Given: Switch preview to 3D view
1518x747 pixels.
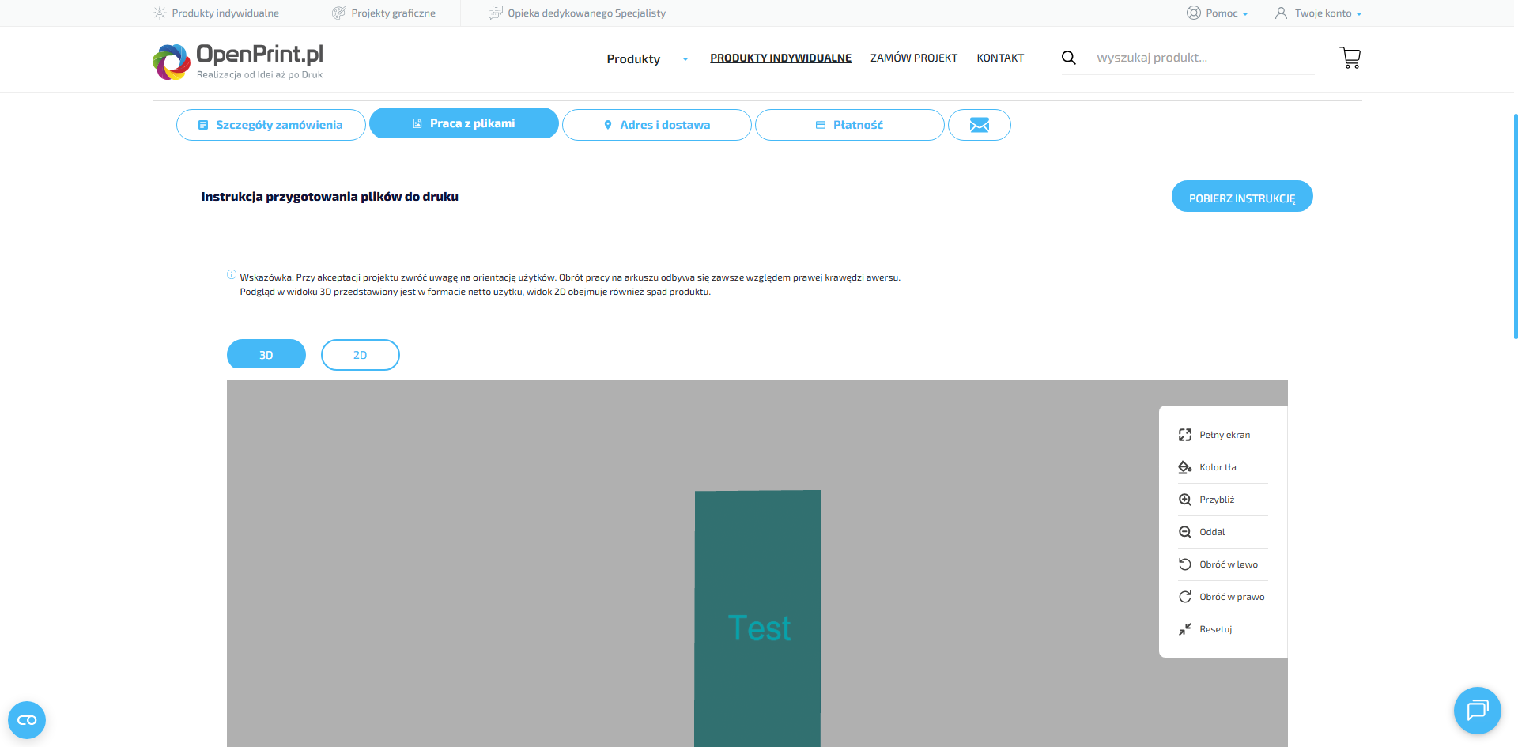Looking at the screenshot, I should (x=266, y=355).
